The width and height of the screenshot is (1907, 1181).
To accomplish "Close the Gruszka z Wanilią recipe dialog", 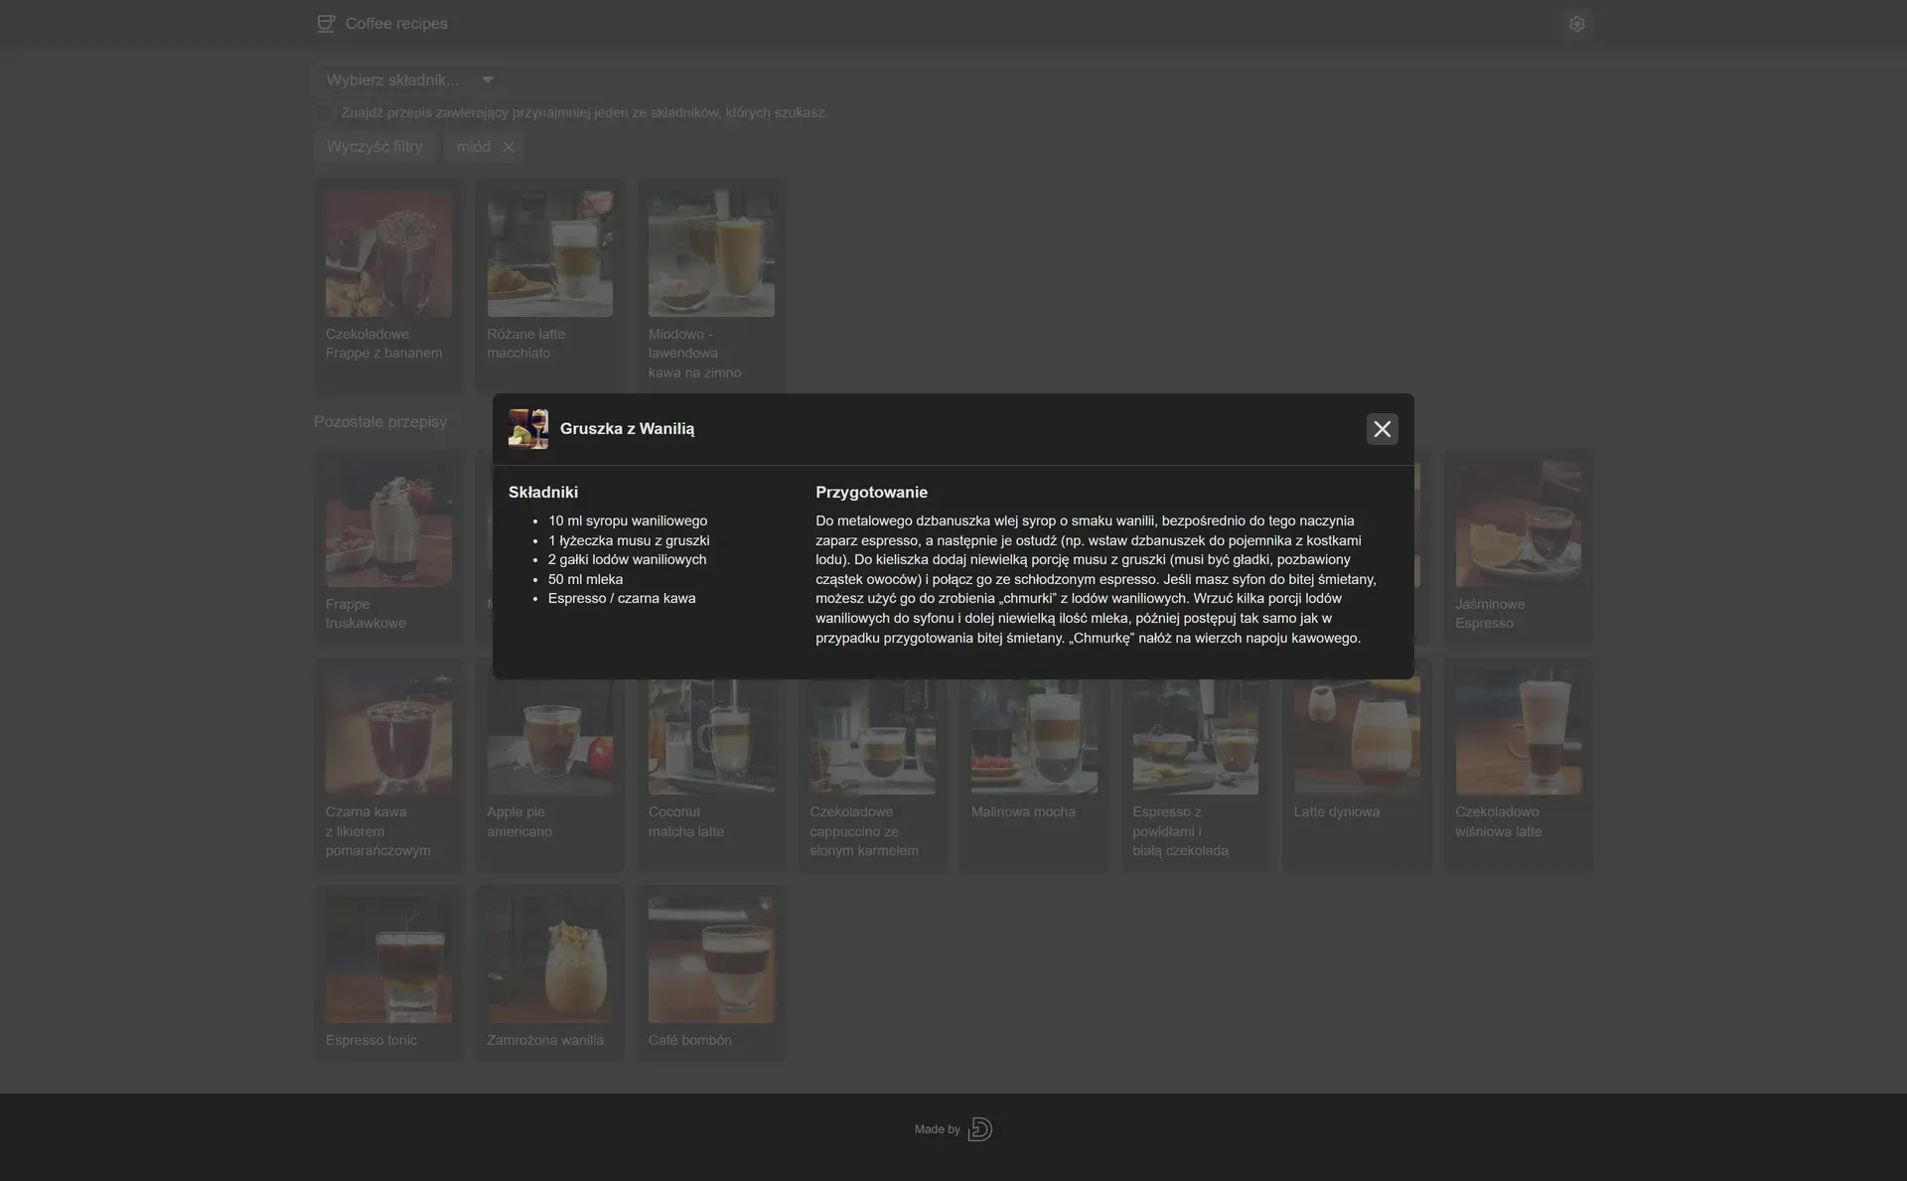I will 1382,429.
